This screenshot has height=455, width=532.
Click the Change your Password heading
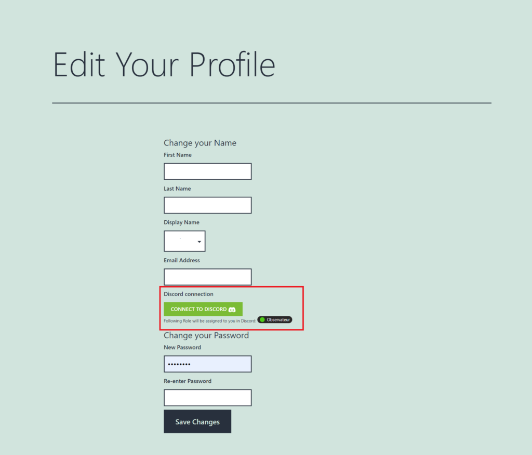point(206,335)
